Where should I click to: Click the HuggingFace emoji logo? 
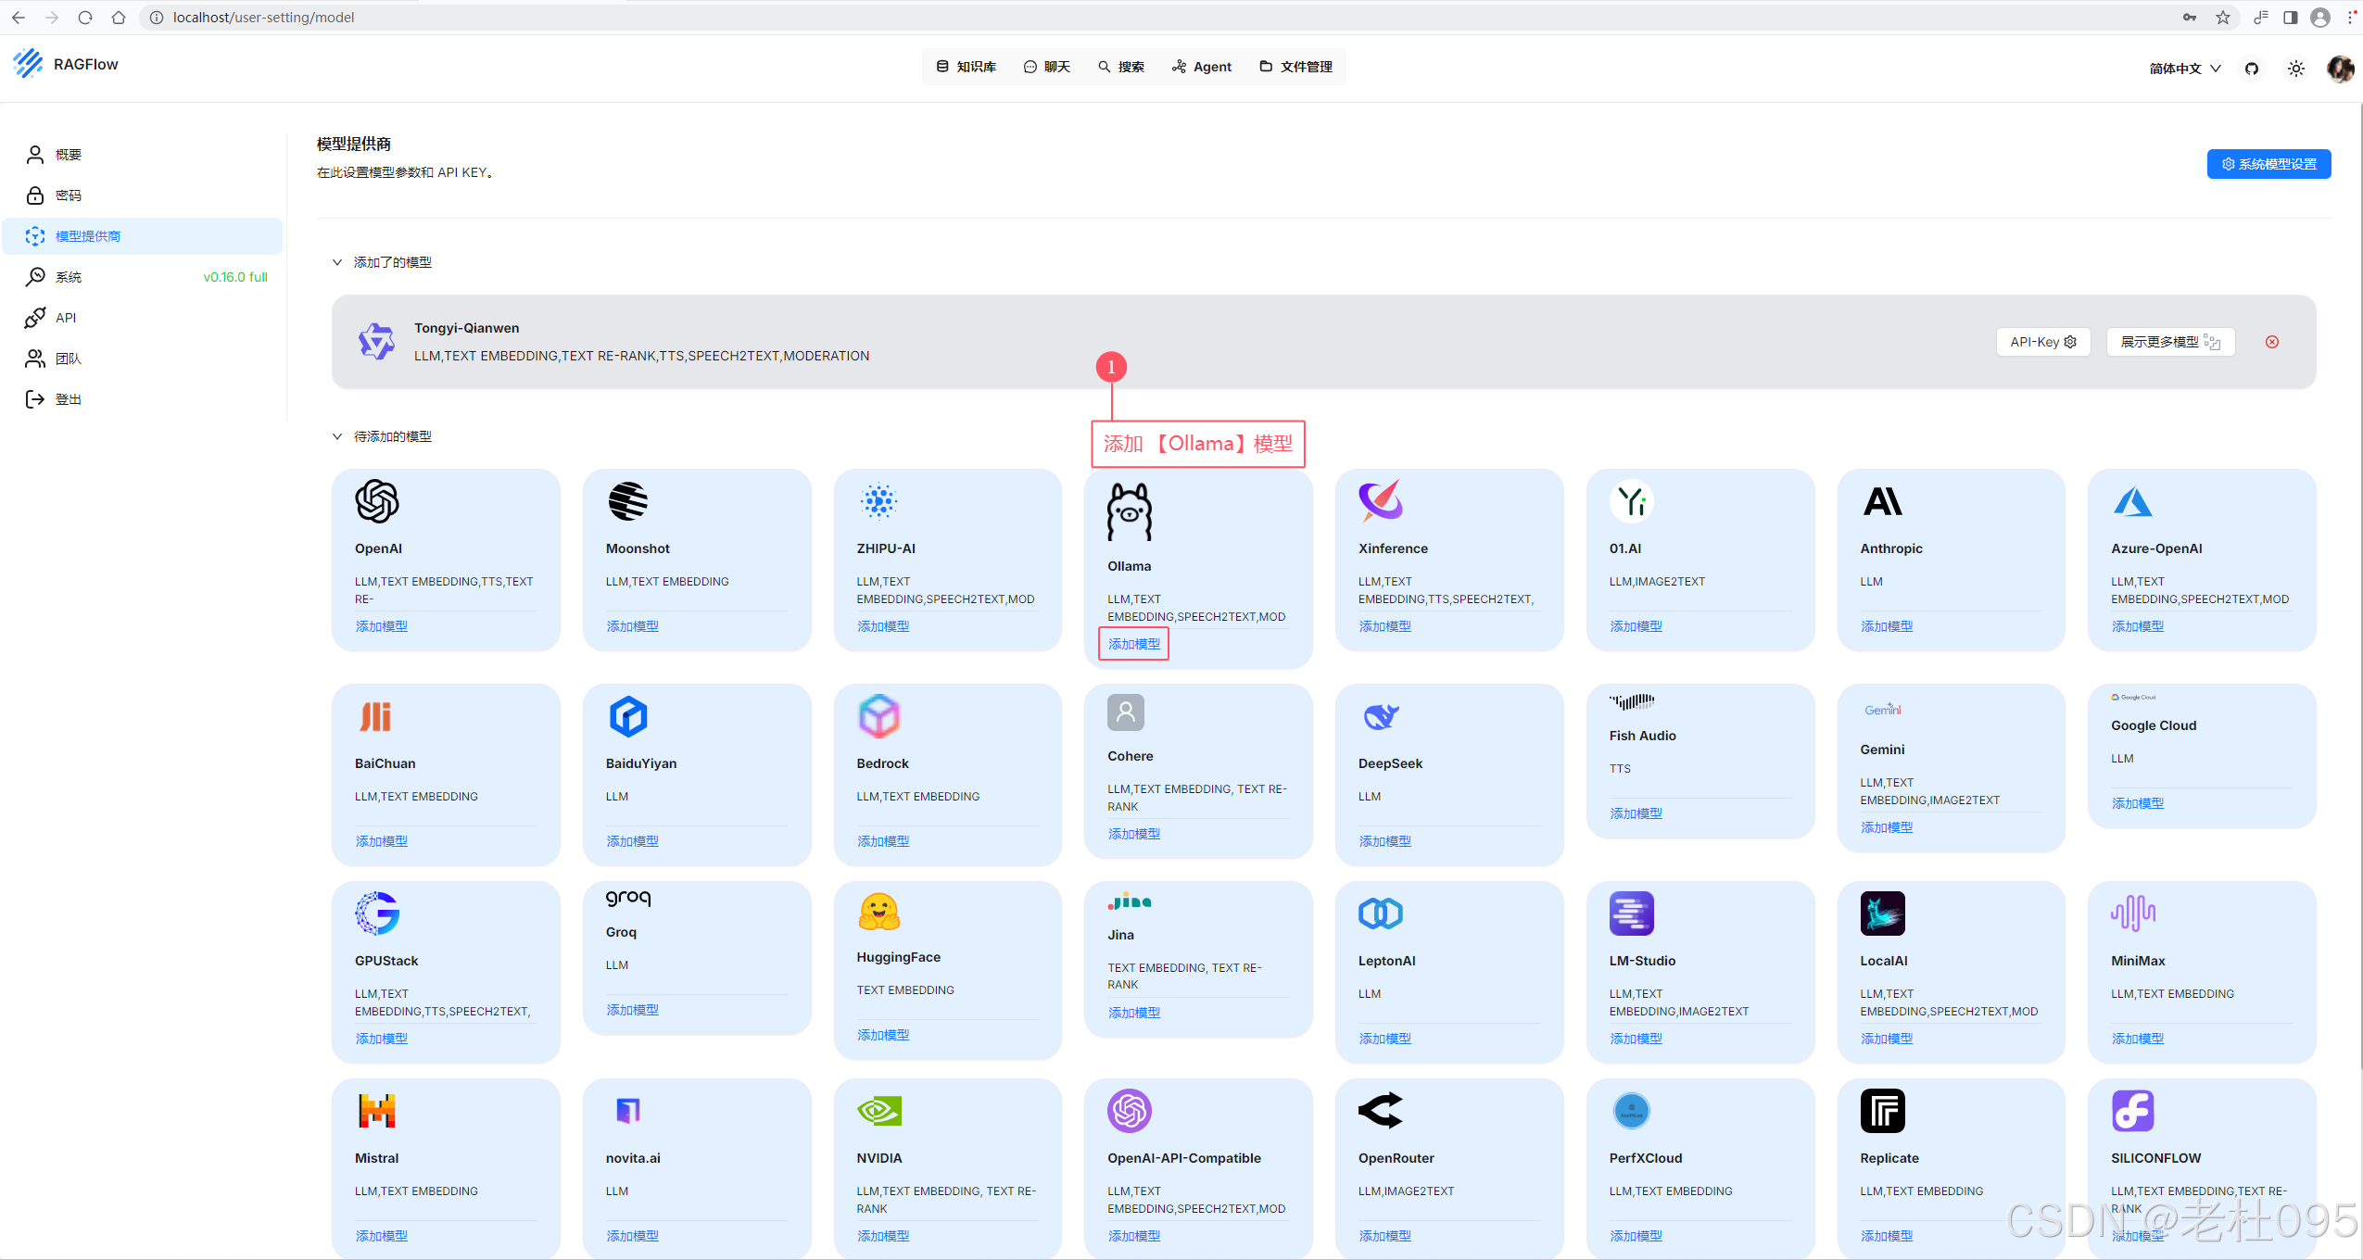878,913
